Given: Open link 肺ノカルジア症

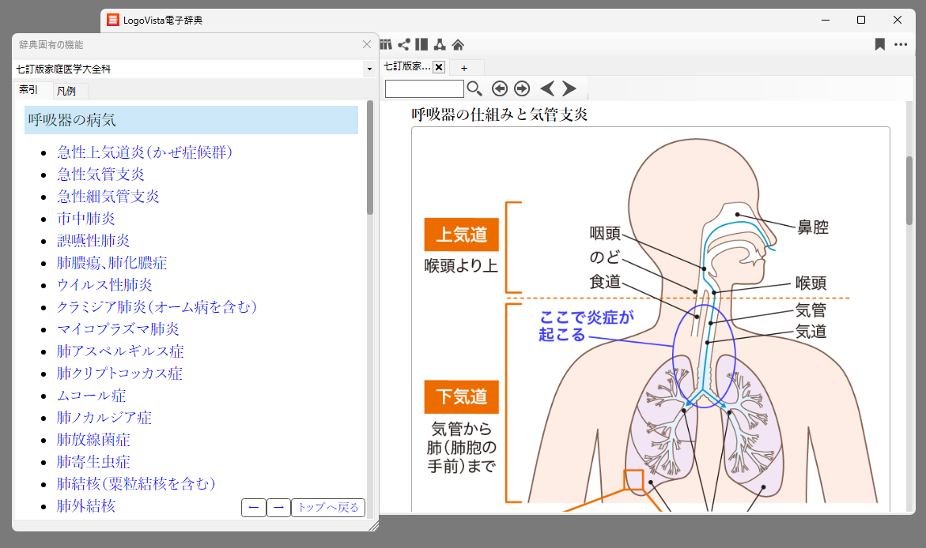Looking at the screenshot, I should pos(104,418).
